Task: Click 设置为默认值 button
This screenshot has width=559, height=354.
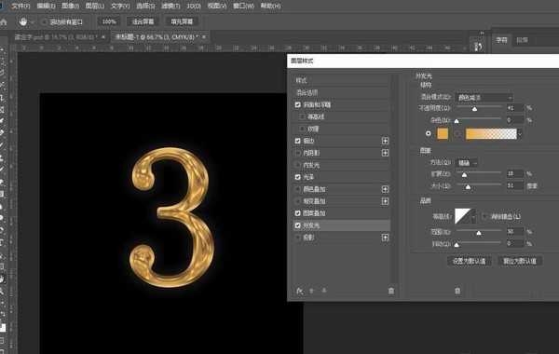Action: click(x=470, y=261)
